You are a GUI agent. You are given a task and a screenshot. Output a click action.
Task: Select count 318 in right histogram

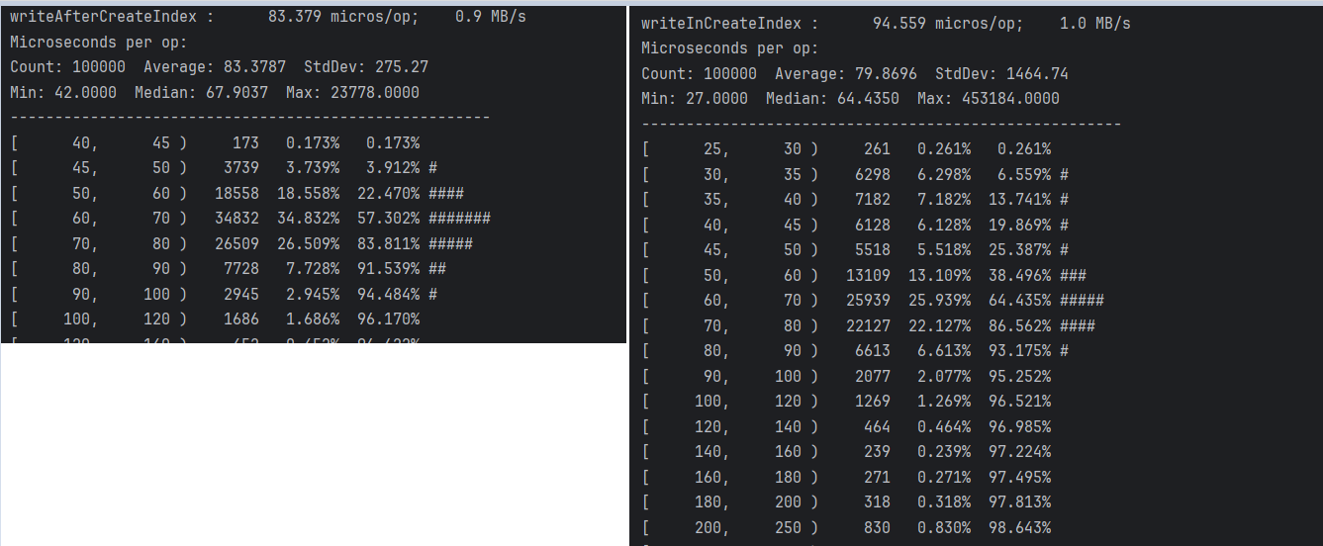point(877,502)
